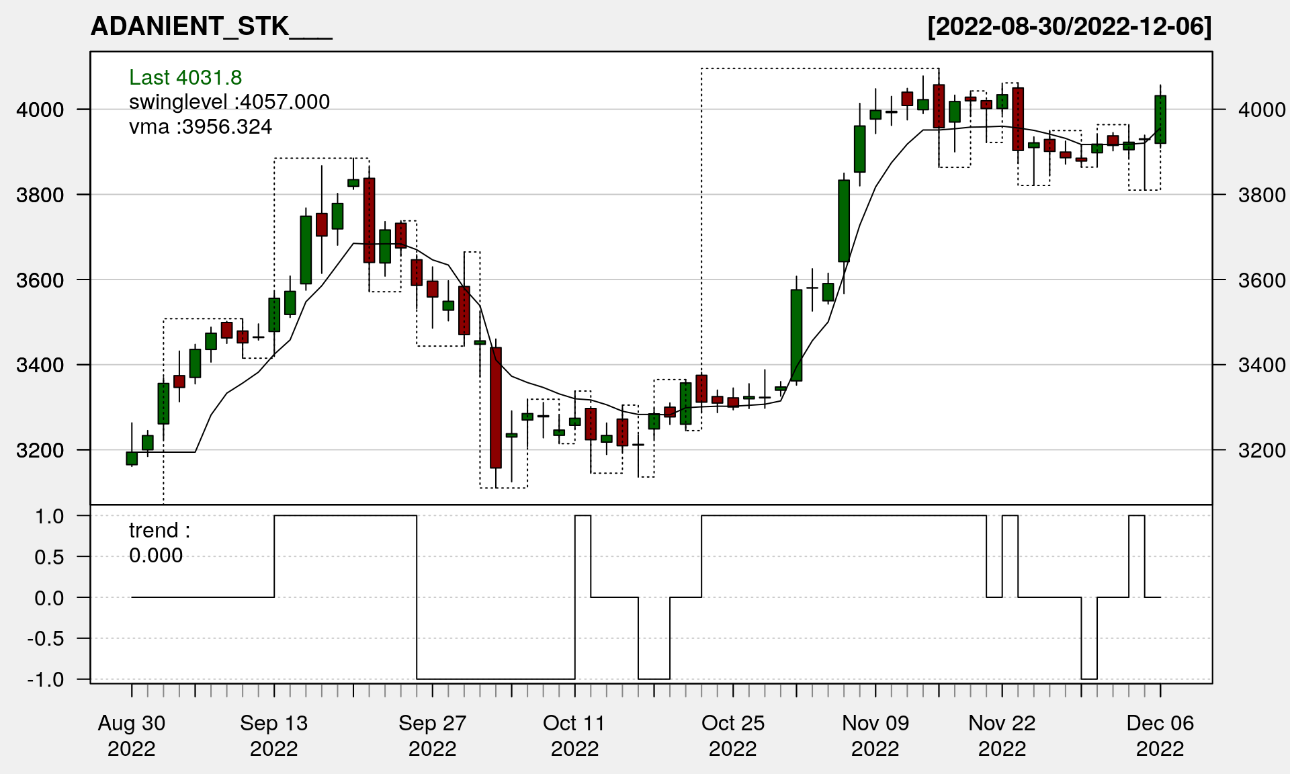Click the first green candlestick on Aug 30
This screenshot has width=1290, height=774.
coord(132,458)
